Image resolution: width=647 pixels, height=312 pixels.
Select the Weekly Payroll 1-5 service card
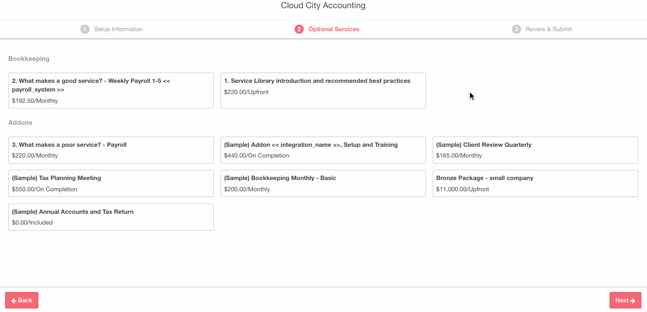(x=111, y=91)
